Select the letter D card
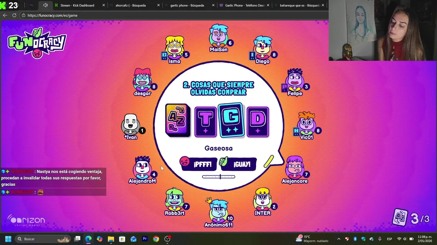This screenshot has height=245, width=437. (x=258, y=122)
